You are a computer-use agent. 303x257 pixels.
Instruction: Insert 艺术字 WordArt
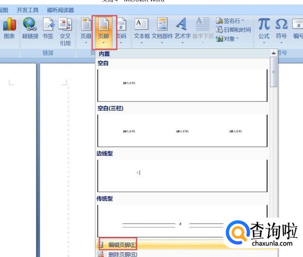183,31
